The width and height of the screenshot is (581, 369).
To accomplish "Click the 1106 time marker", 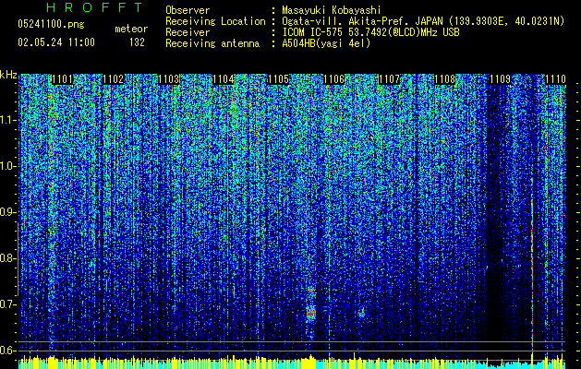I will pos(333,79).
